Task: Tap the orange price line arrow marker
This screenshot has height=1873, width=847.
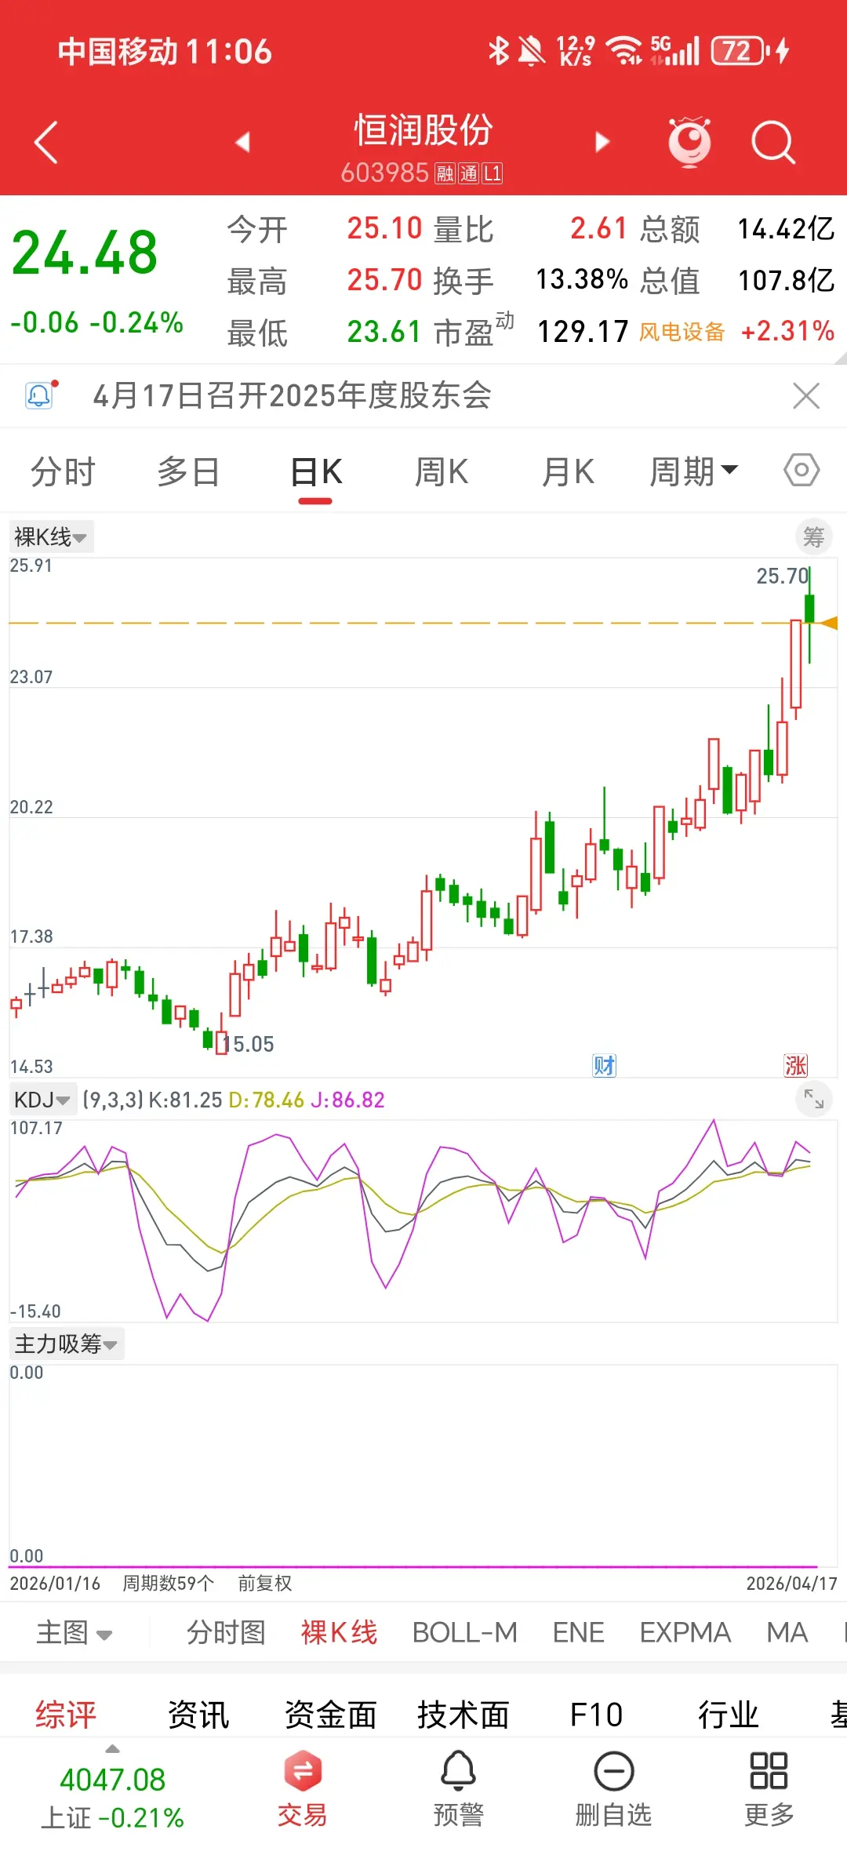Action: (x=828, y=623)
